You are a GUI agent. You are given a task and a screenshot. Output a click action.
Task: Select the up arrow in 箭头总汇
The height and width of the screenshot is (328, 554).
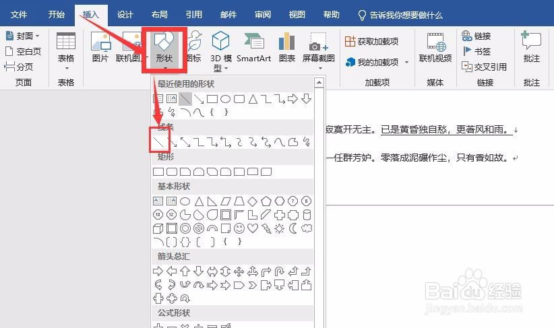tap(185, 271)
